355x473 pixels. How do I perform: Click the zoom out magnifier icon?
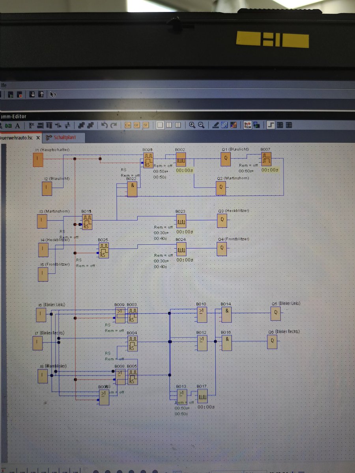click(x=201, y=125)
